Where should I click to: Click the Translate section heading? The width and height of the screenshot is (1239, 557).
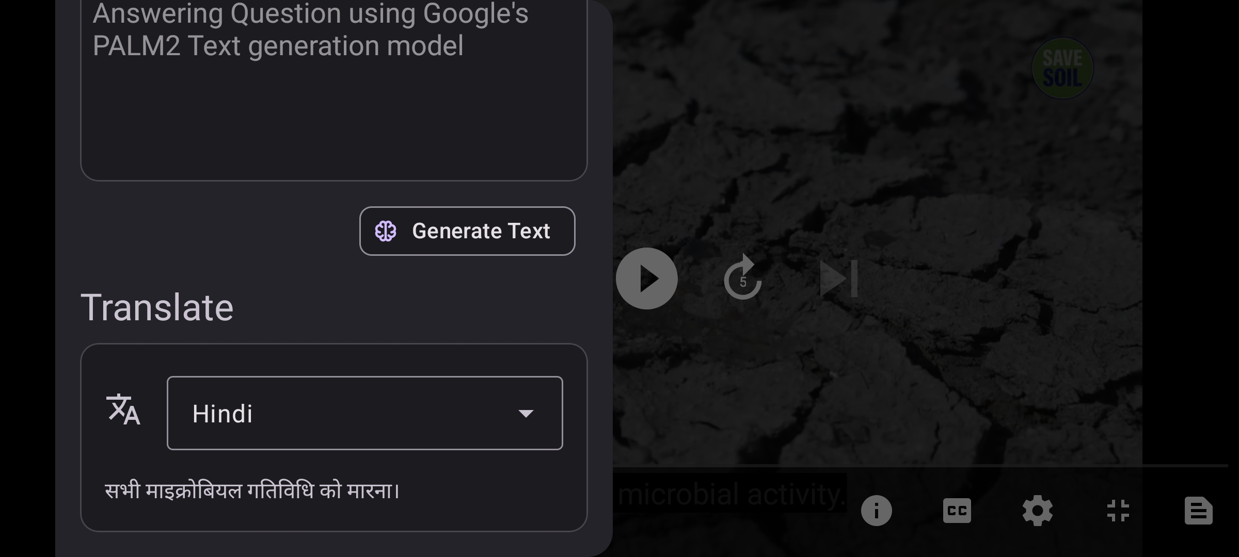(x=157, y=307)
